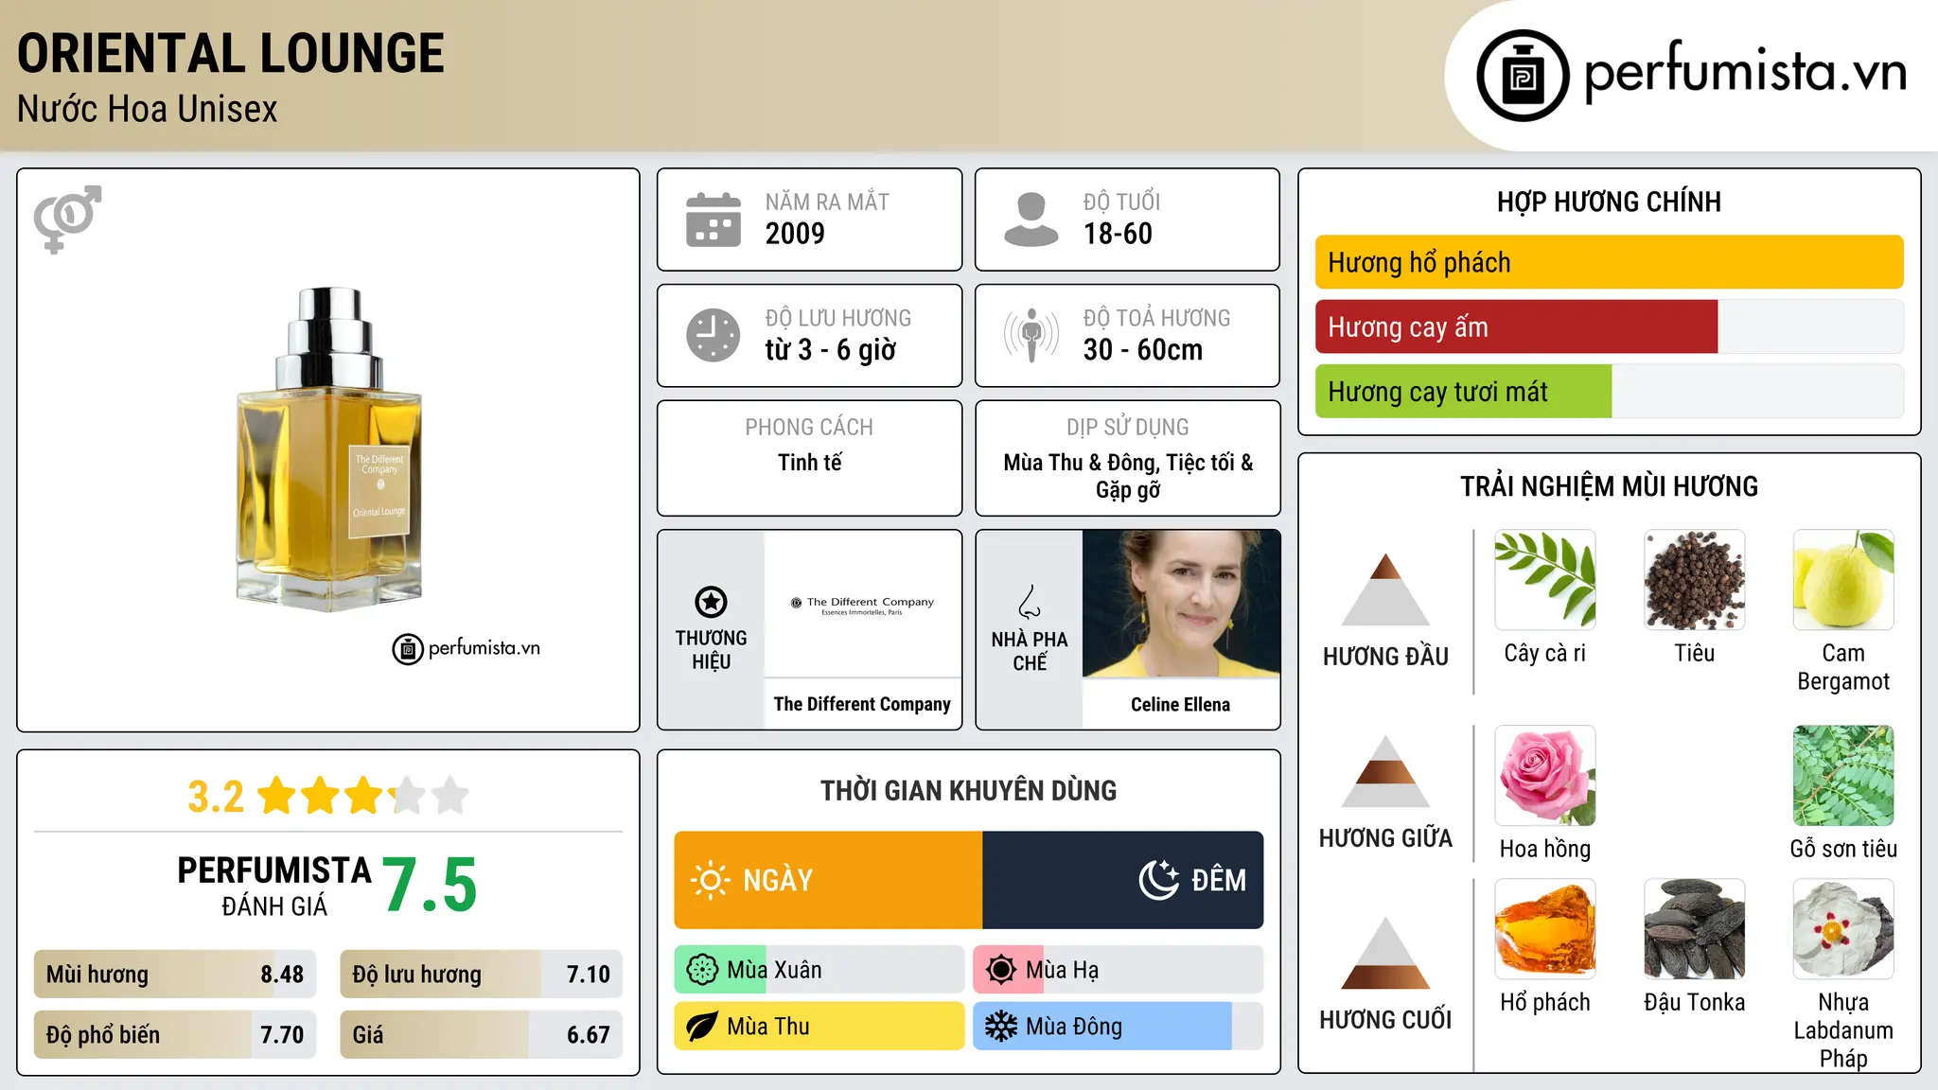Select the Hương cay ấm accord bar
The image size is (1938, 1090).
click(1609, 327)
